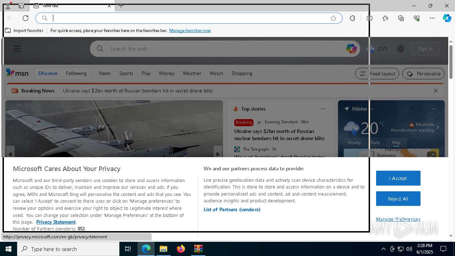Open the MSN app launcher grid
This screenshot has height=256, width=455.
point(17,49)
